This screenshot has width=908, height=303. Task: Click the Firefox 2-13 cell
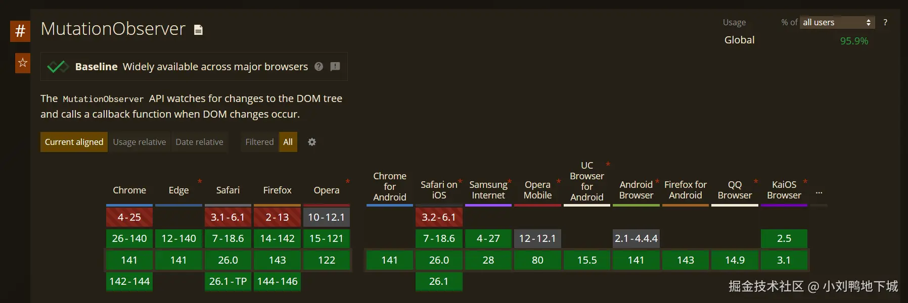[x=277, y=217]
